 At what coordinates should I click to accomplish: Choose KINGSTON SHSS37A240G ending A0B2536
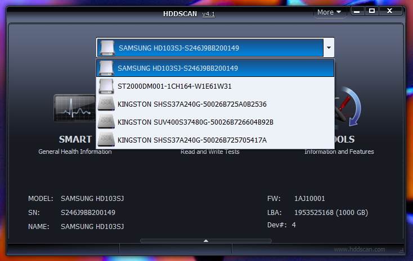192,104
